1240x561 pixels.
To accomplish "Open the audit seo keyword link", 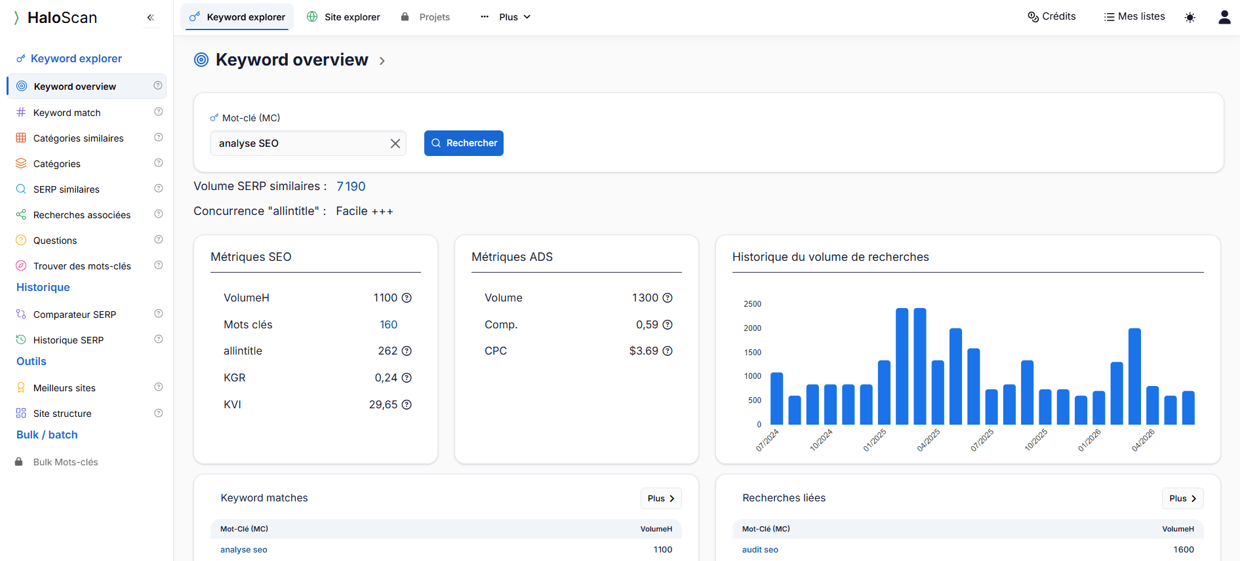I will click(760, 550).
